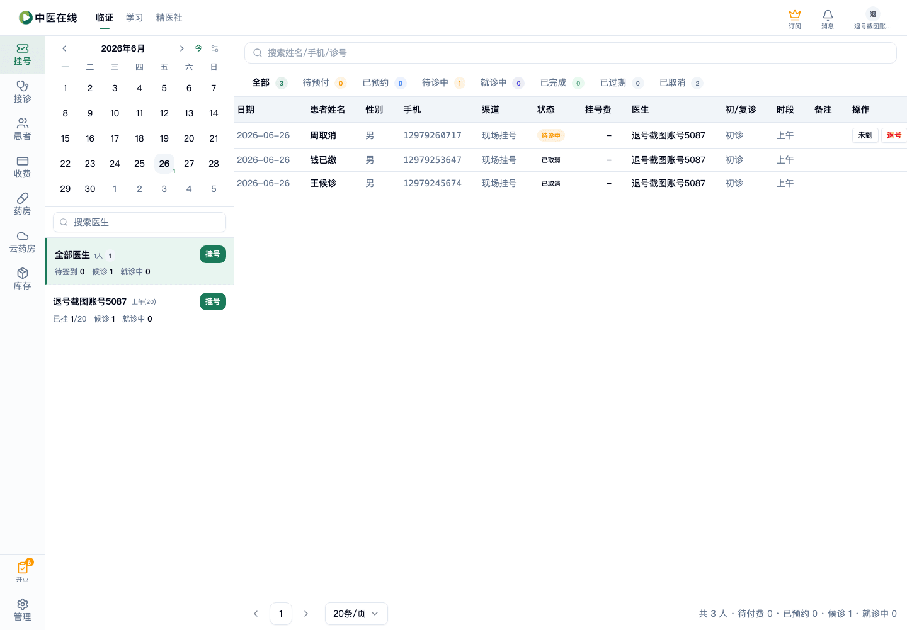
Task: Click the 2026年6月 month title
Action: (123, 48)
